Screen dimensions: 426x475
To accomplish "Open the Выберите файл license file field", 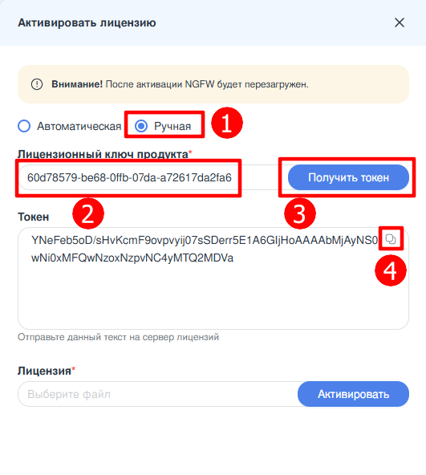I will pos(158,394).
